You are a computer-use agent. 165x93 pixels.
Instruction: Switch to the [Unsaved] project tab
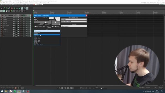click(x=39, y=4)
